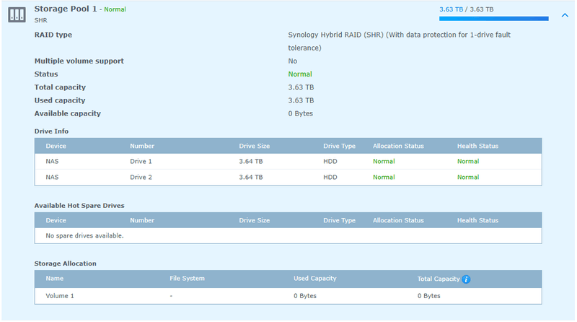Select the Volume 1 row
577x322 pixels.
288,296
